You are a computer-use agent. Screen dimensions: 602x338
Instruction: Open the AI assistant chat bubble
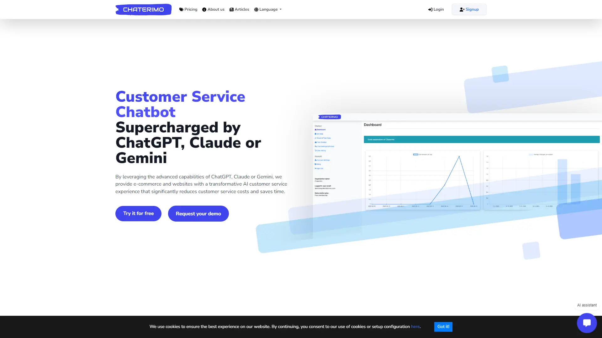point(587,323)
